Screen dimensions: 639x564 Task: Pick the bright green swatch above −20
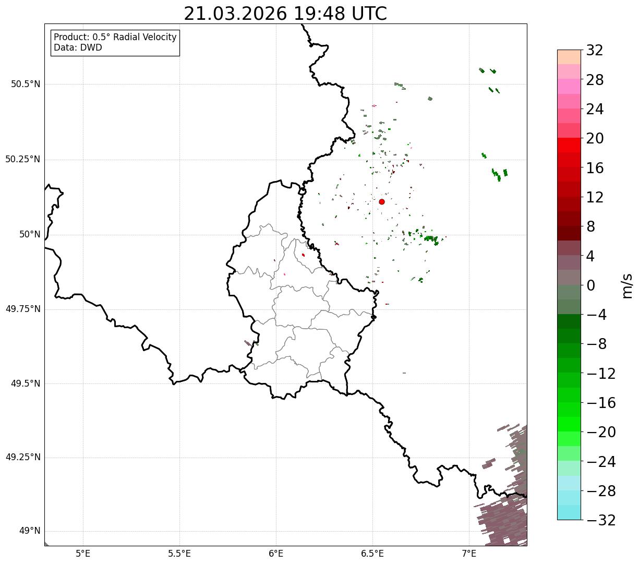[x=569, y=424]
